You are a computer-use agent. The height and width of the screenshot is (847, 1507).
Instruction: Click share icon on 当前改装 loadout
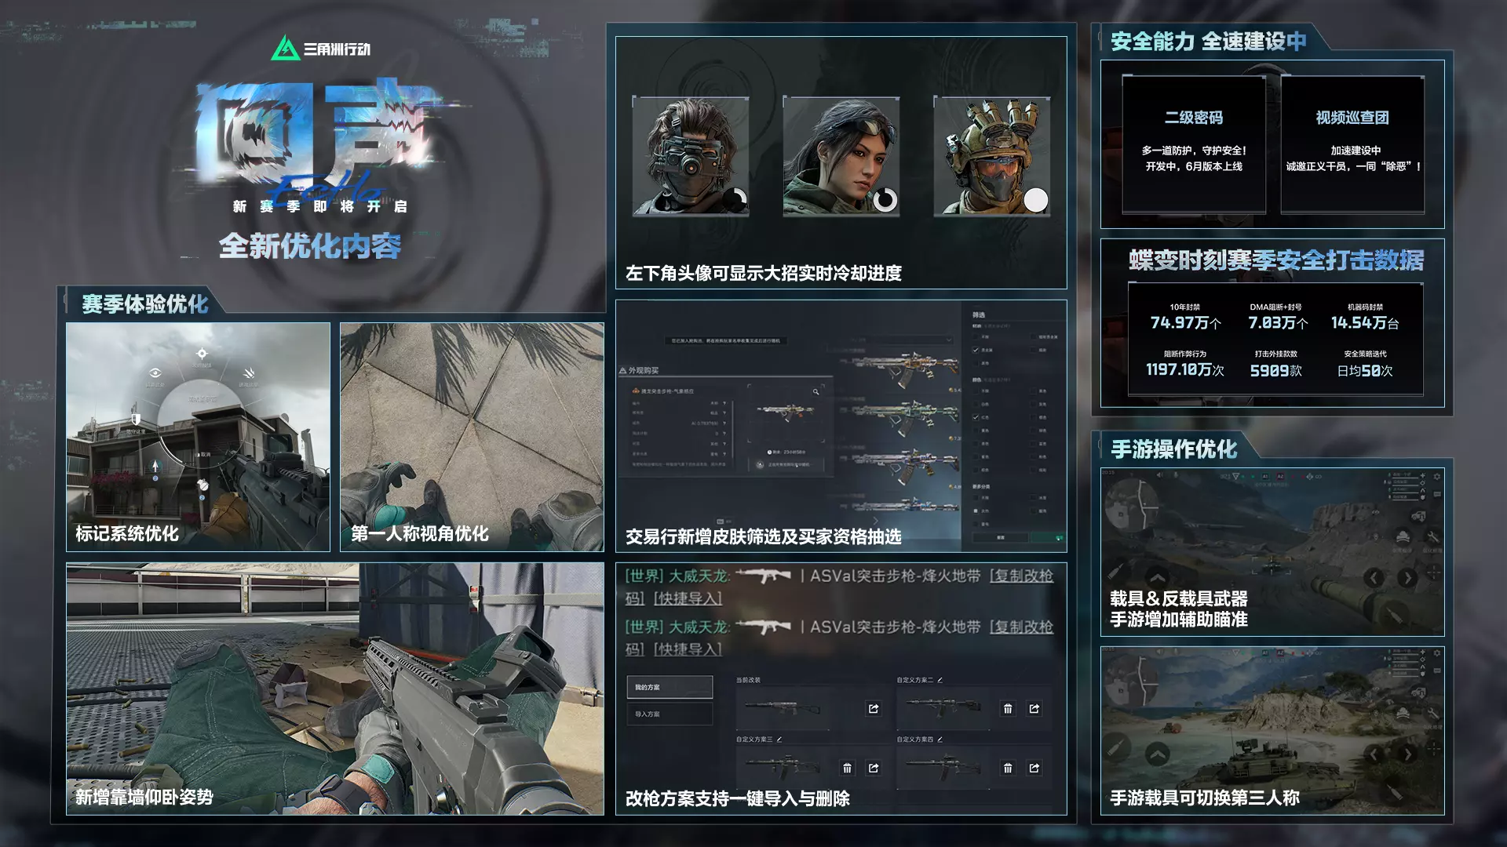click(x=874, y=709)
